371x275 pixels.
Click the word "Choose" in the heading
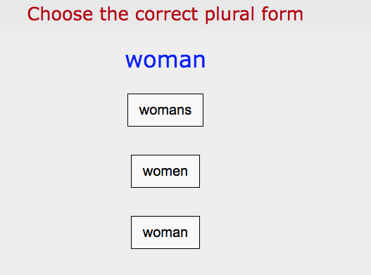(x=60, y=14)
